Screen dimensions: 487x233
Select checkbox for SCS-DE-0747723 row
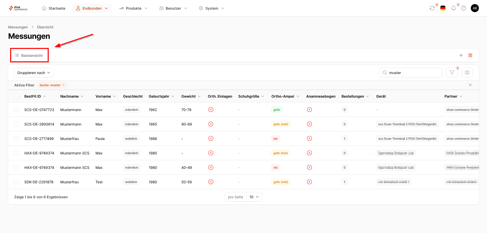[16, 110]
